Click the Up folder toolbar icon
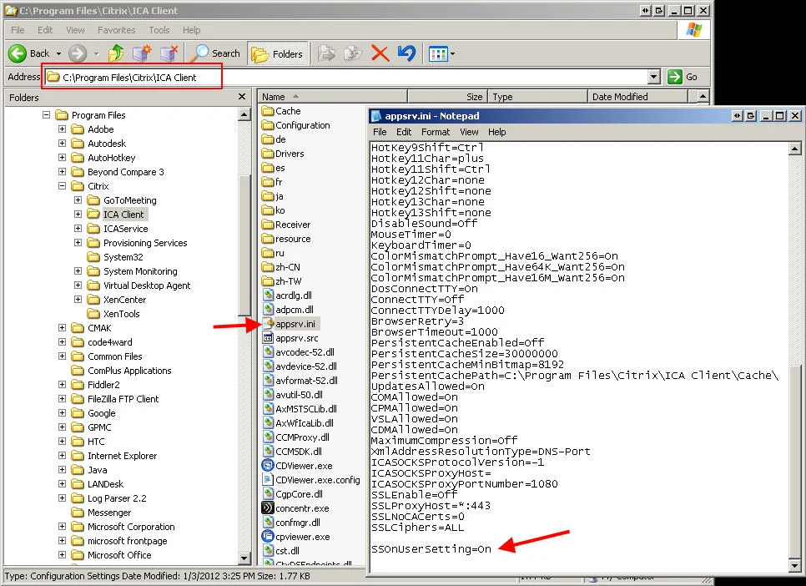The width and height of the screenshot is (806, 586). point(117,53)
